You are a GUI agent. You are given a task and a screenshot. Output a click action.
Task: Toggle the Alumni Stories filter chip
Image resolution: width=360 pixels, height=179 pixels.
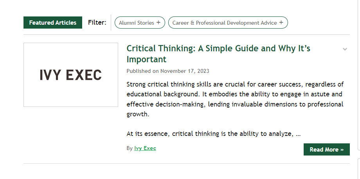137,23
